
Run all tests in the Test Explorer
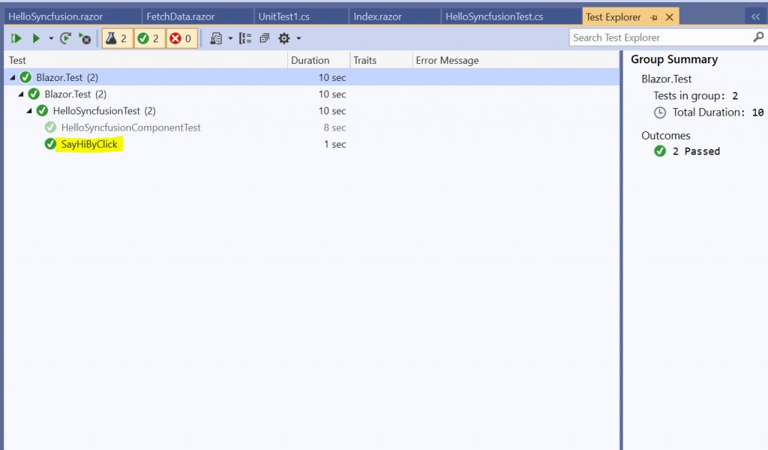coord(16,37)
